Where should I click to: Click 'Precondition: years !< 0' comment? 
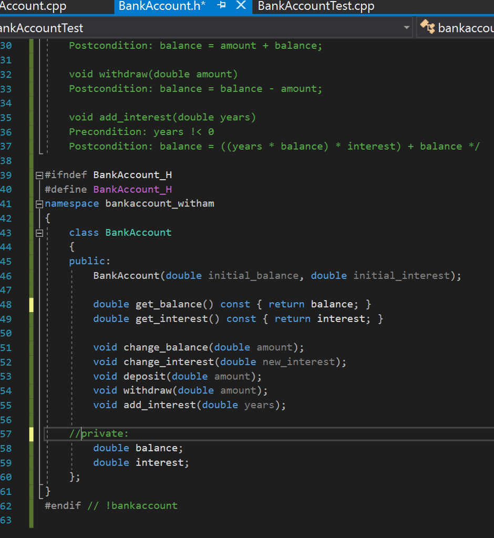coord(141,132)
